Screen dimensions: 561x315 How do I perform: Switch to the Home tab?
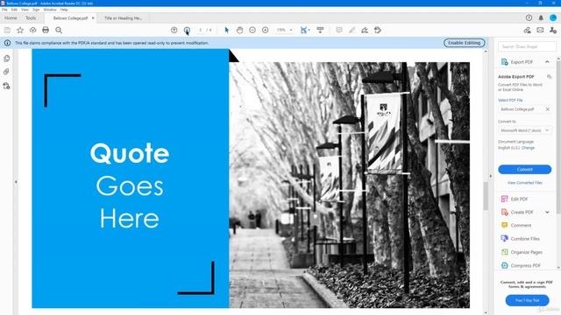click(11, 17)
